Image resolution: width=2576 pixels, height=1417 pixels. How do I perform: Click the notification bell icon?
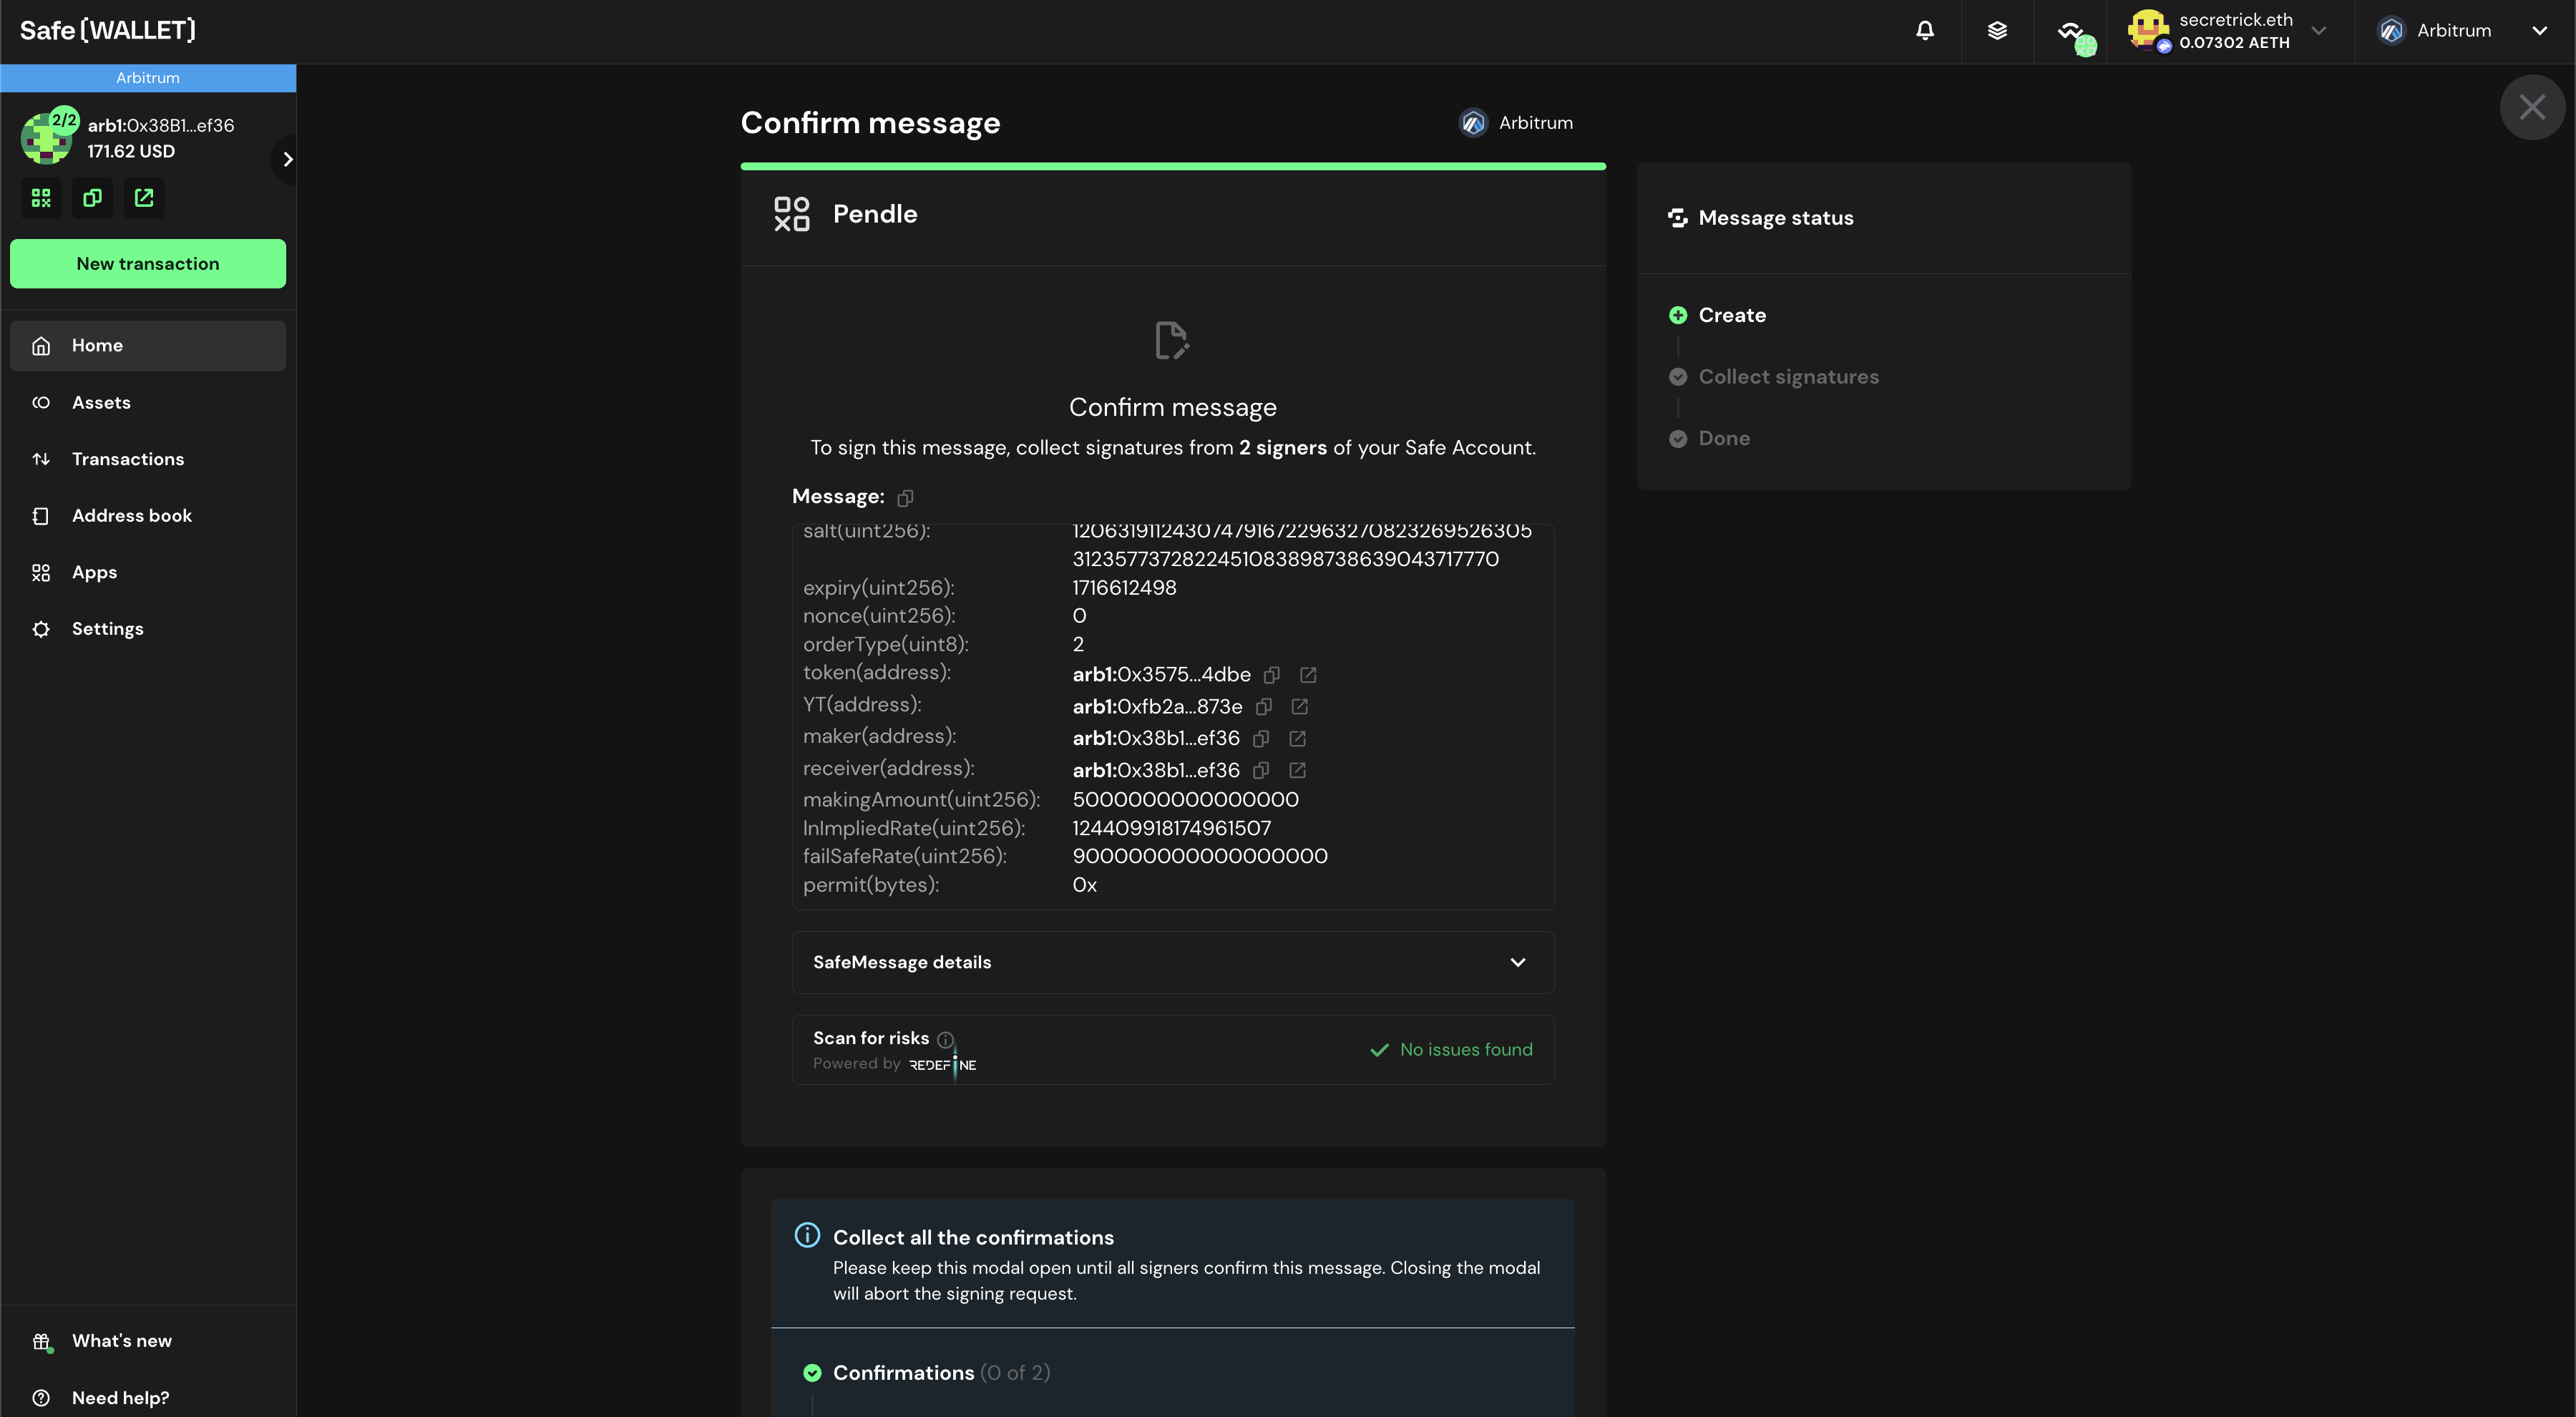tap(1923, 31)
